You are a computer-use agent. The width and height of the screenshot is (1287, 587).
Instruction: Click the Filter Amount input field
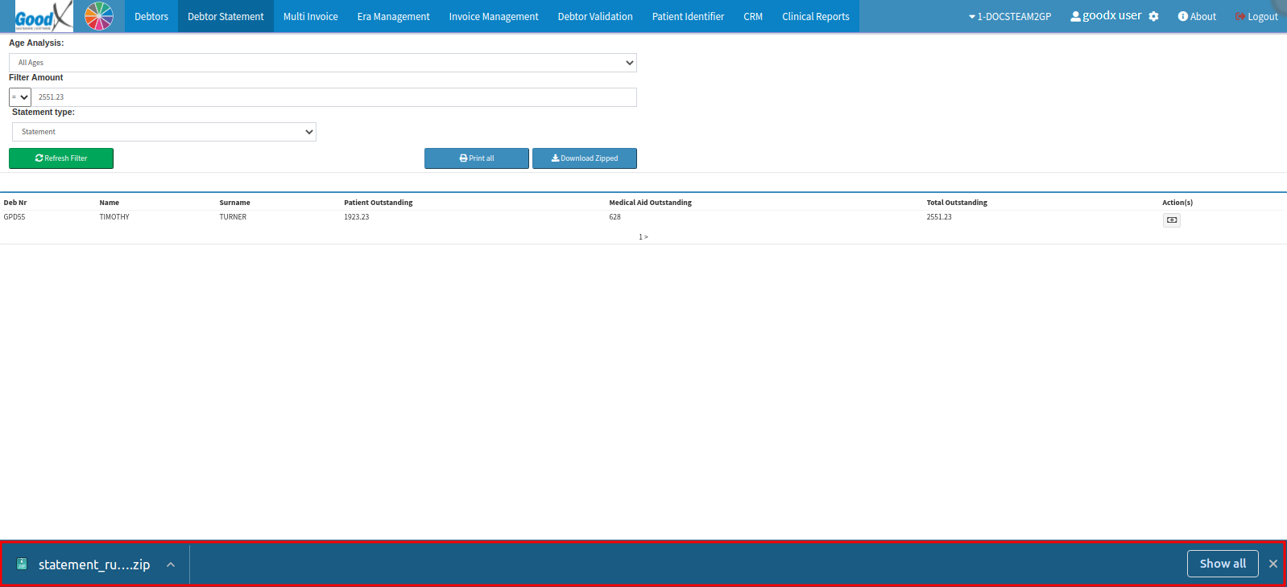(334, 97)
